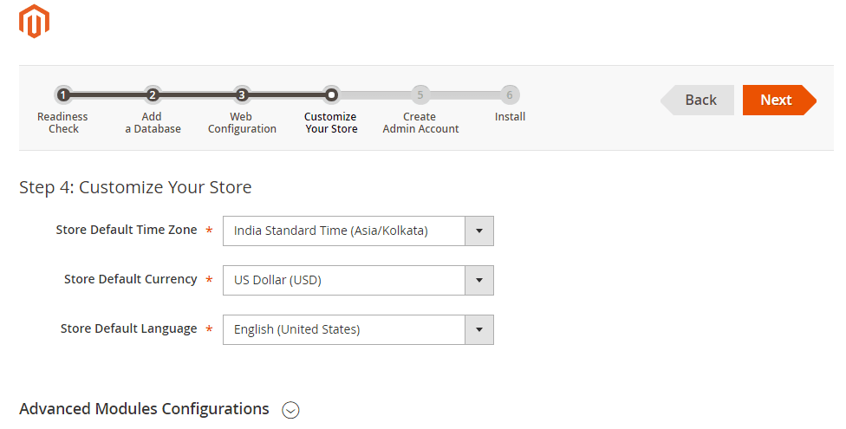Click the Create Admin Account step label
Screen dimensions: 846x429
420,122
